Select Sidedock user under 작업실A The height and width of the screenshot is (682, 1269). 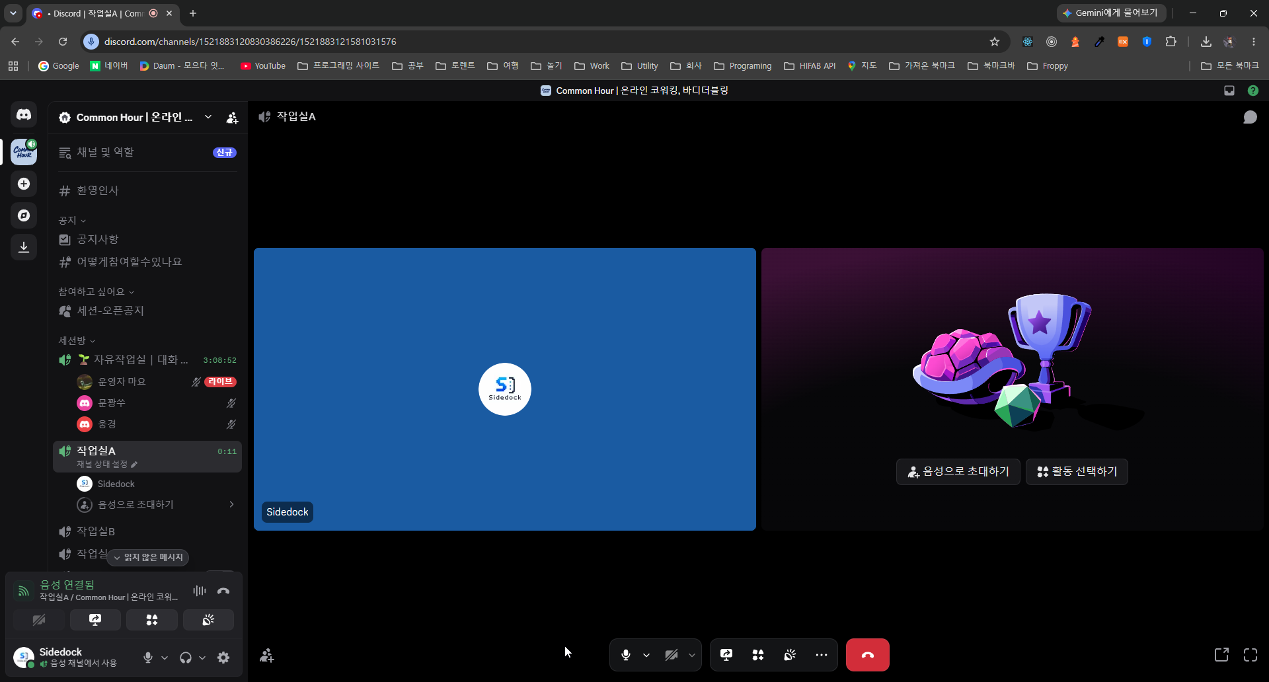click(157, 484)
